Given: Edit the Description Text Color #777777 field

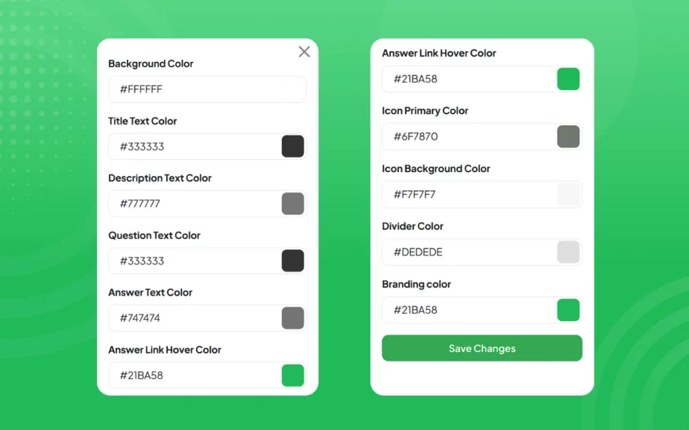Looking at the screenshot, I should 192,204.
